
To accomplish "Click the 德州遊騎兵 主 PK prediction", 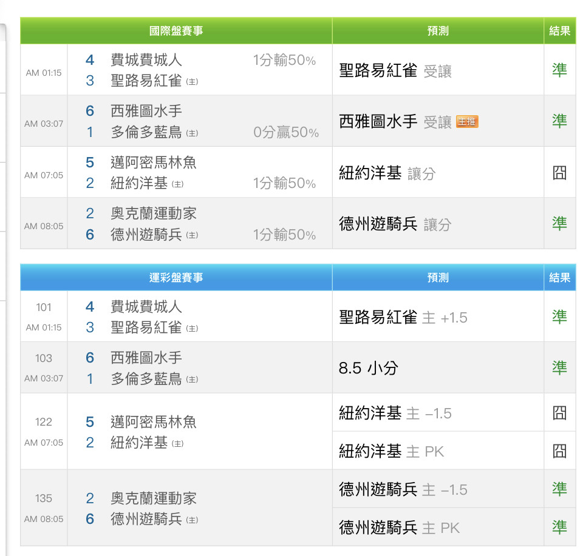I will click(x=400, y=528).
